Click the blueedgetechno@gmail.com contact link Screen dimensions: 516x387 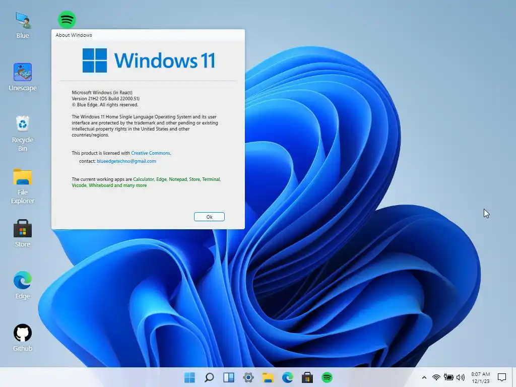point(126,161)
